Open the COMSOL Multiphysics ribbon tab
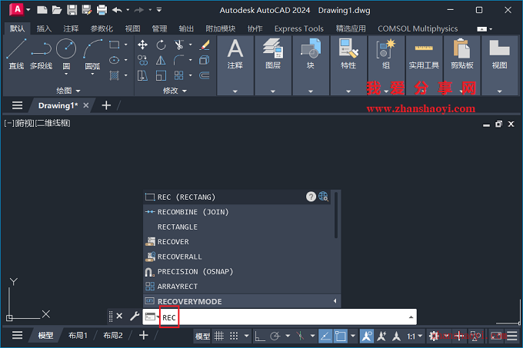The image size is (523, 348). [418, 28]
